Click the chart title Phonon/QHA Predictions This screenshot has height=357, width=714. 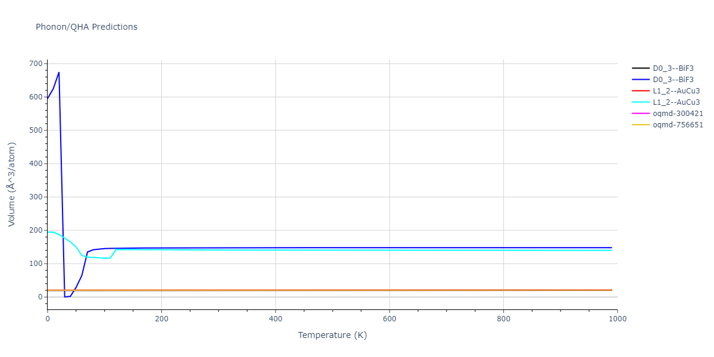coord(86,27)
